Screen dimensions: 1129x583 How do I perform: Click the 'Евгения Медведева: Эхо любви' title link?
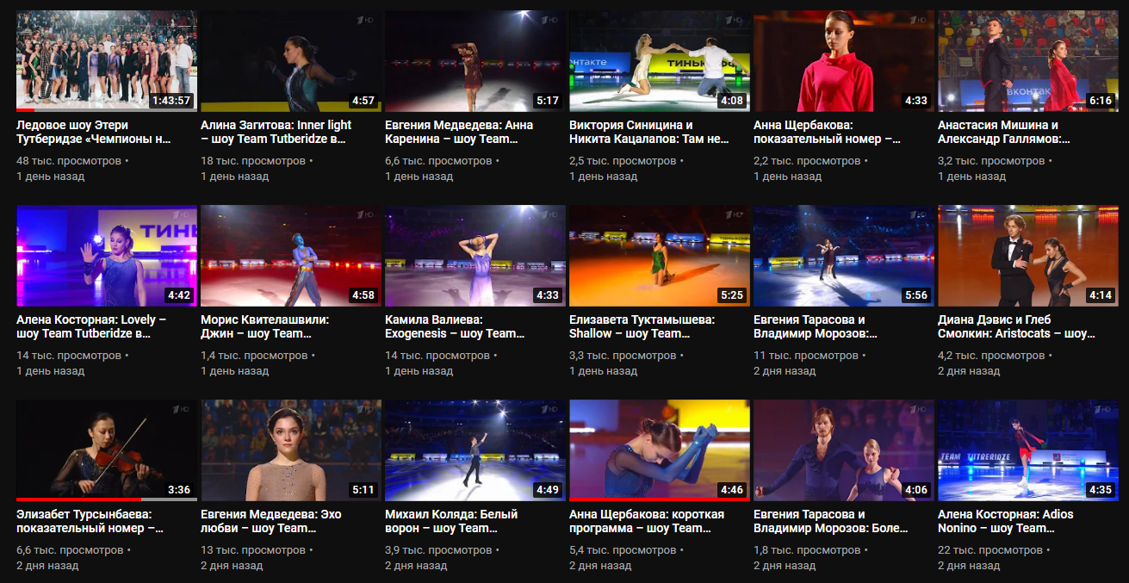point(270,521)
